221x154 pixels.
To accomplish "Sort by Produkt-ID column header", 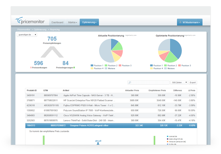I will point(32,90).
